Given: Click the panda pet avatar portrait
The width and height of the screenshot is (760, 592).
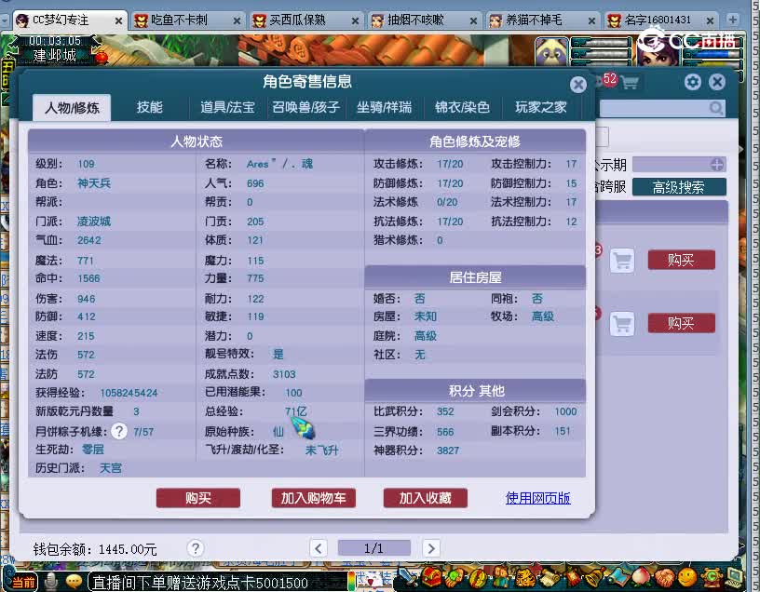Looking at the screenshot, I should pos(551,52).
